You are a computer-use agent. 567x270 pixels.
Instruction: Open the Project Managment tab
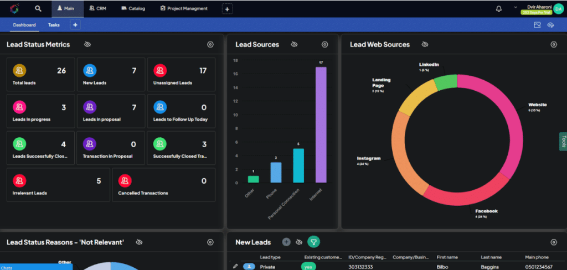tap(184, 9)
